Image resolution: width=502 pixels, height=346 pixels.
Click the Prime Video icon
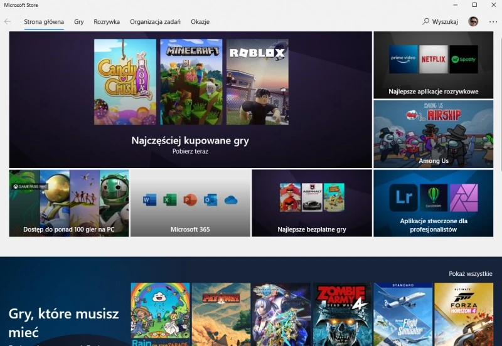(403, 59)
